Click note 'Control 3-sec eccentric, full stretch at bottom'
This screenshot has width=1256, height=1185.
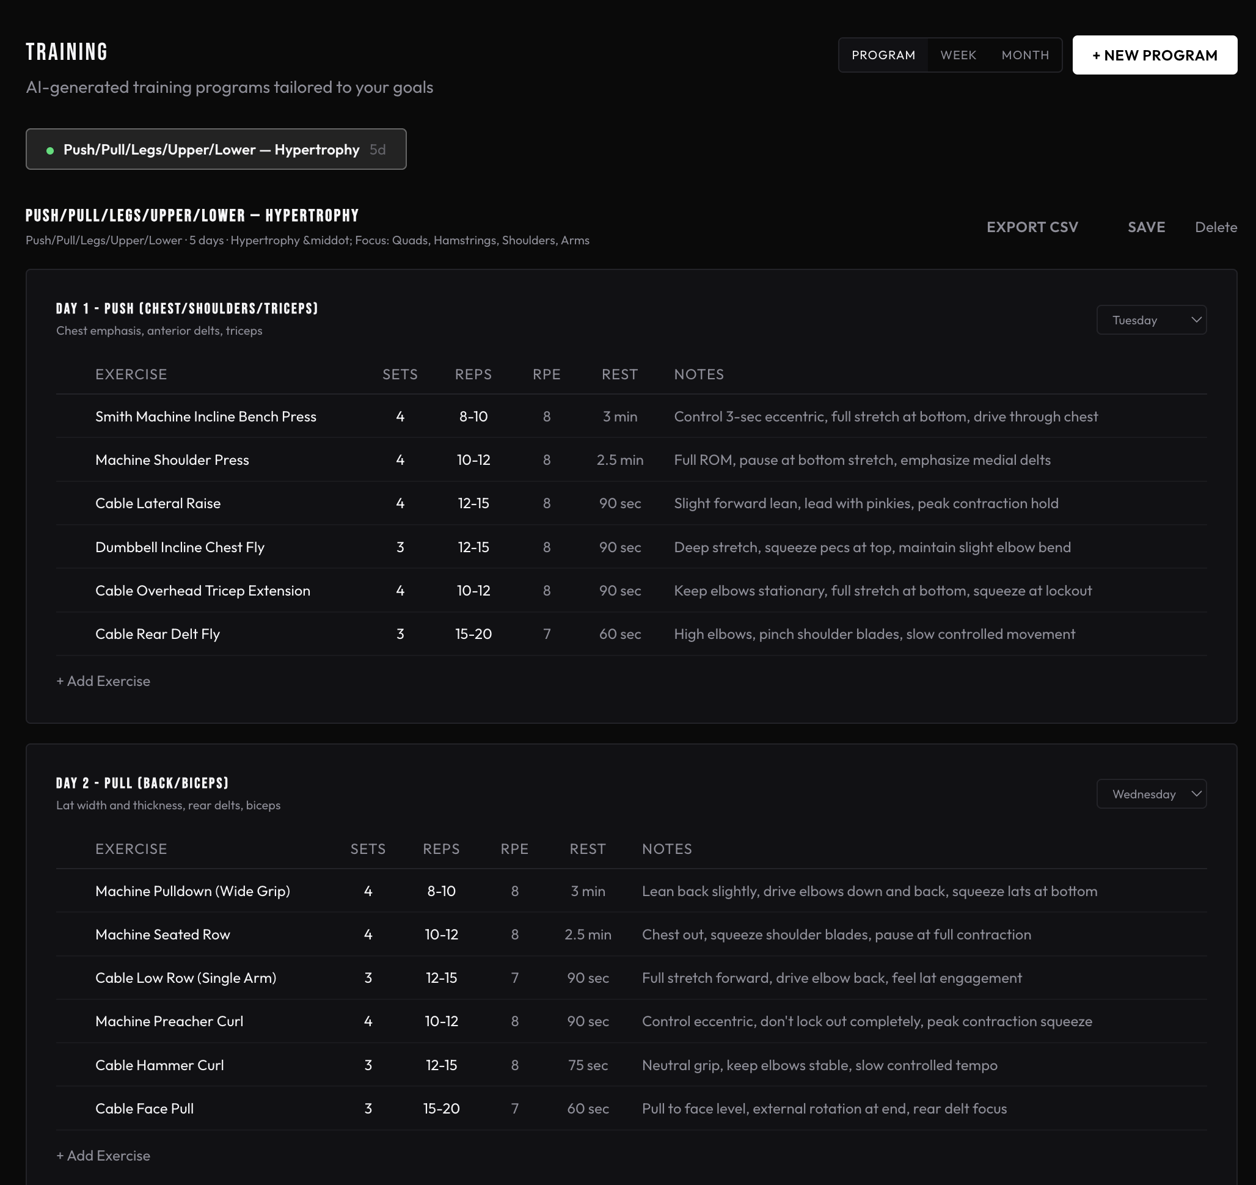coord(886,416)
